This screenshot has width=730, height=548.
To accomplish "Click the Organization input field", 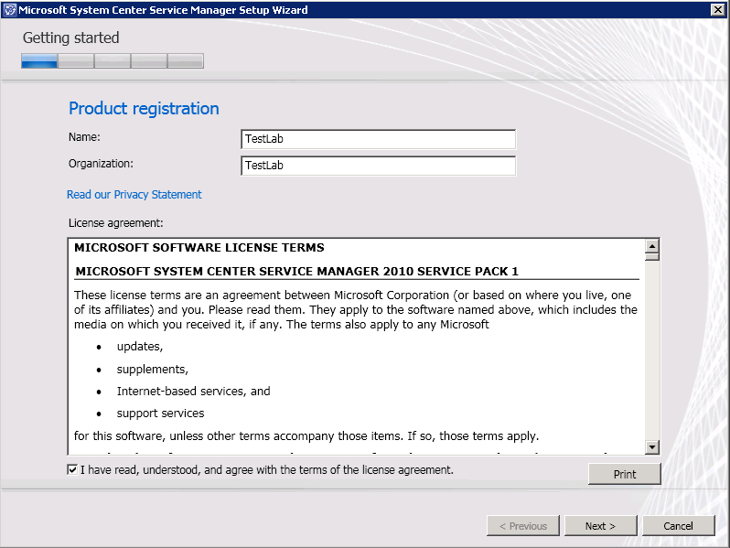I will tap(378, 166).
